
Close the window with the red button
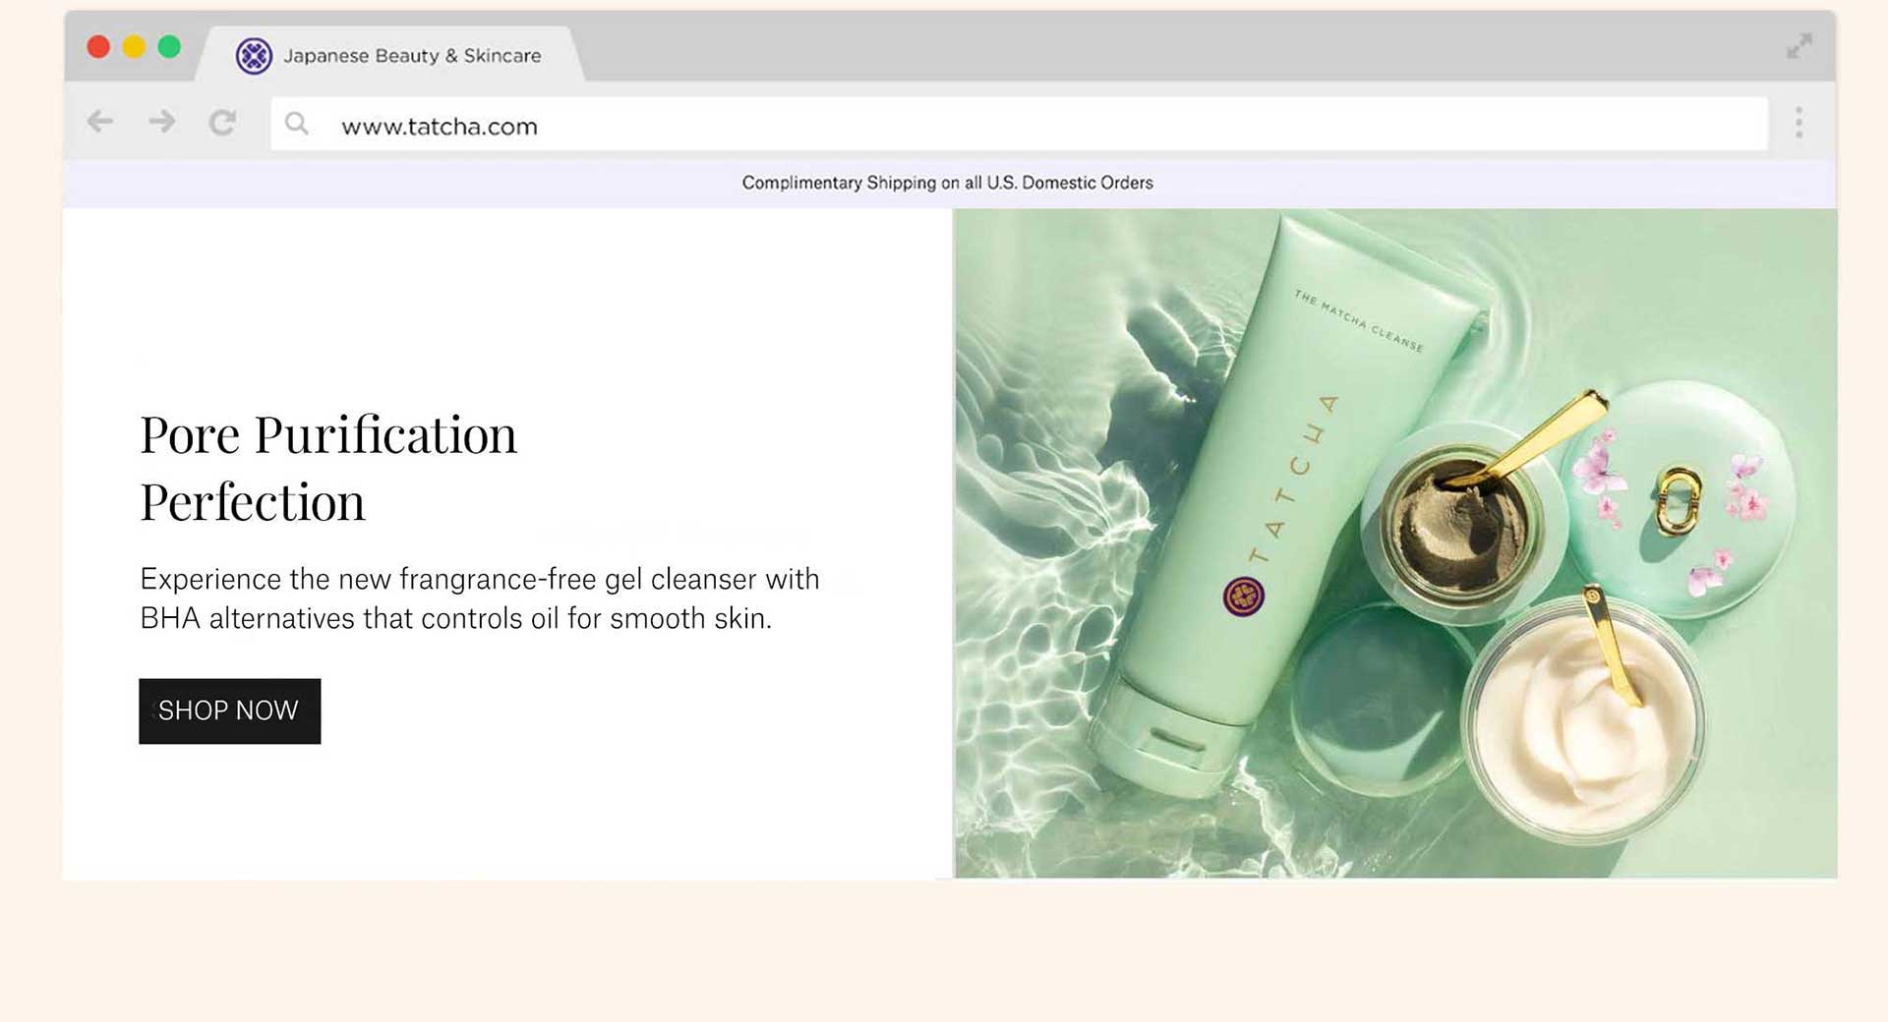[98, 47]
